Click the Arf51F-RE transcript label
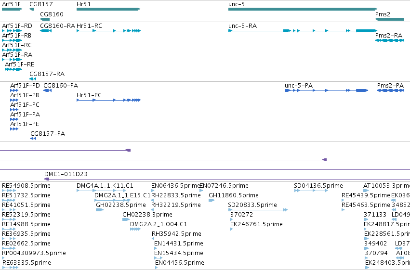 [20, 64]
